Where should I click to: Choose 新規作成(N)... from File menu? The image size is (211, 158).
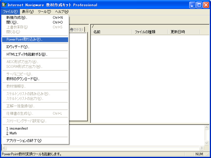35,18
